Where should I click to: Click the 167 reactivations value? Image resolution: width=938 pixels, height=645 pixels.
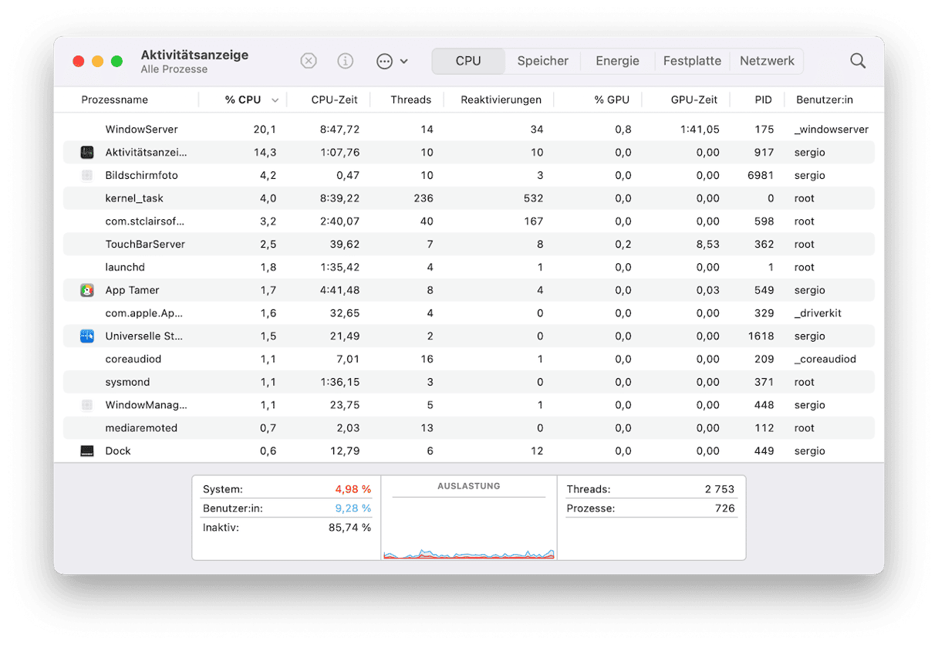pos(534,221)
